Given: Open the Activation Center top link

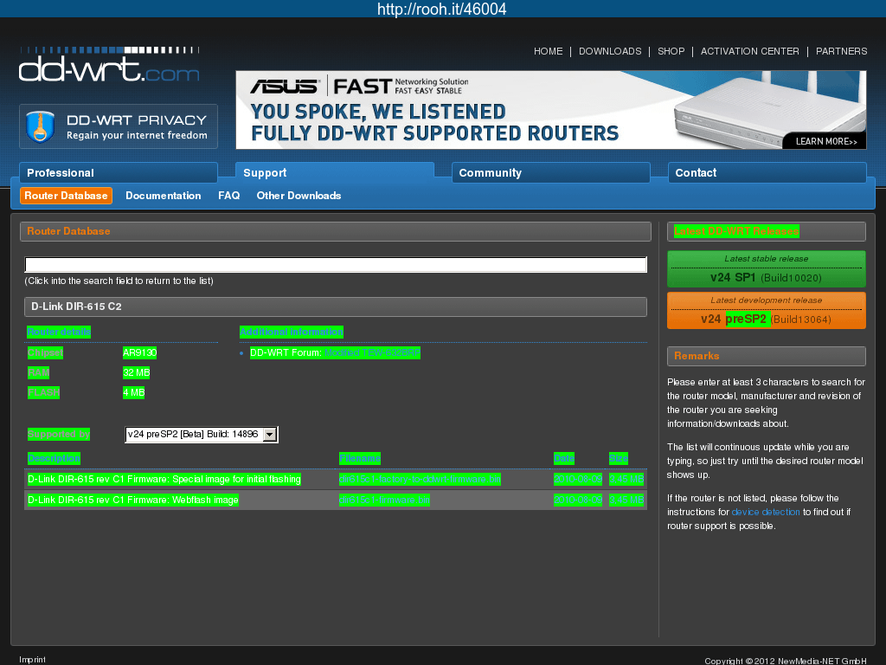Looking at the screenshot, I should 749,51.
